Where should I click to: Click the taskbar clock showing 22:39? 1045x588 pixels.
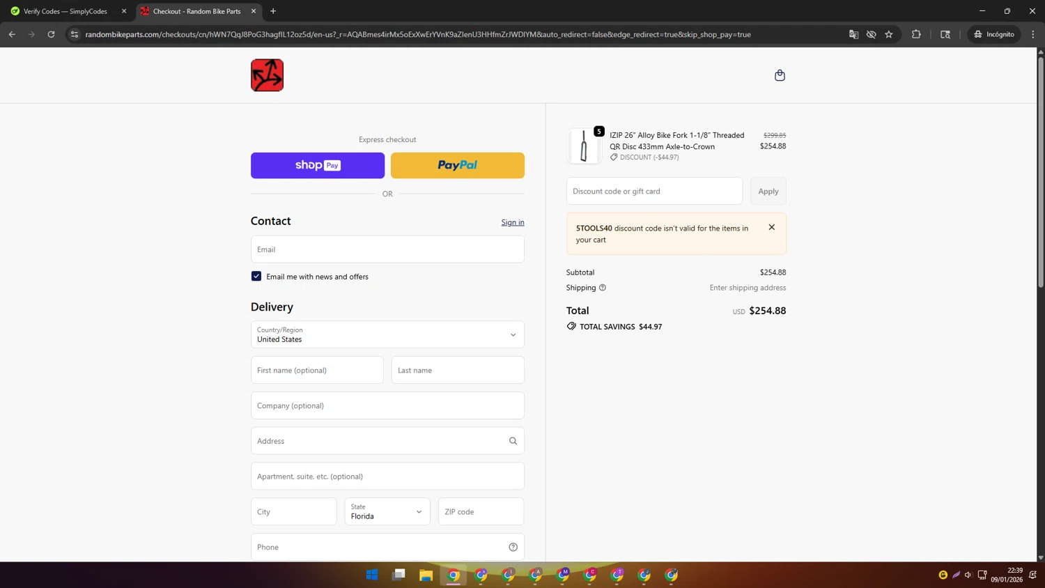[1007, 575]
